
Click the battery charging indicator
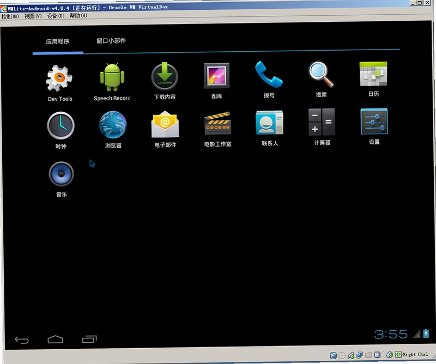(426, 333)
